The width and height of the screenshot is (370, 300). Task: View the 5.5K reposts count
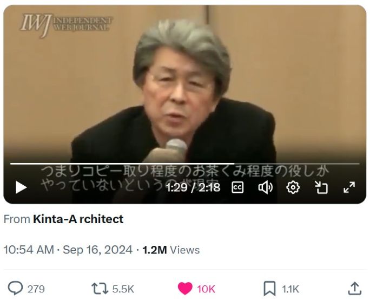(x=123, y=289)
